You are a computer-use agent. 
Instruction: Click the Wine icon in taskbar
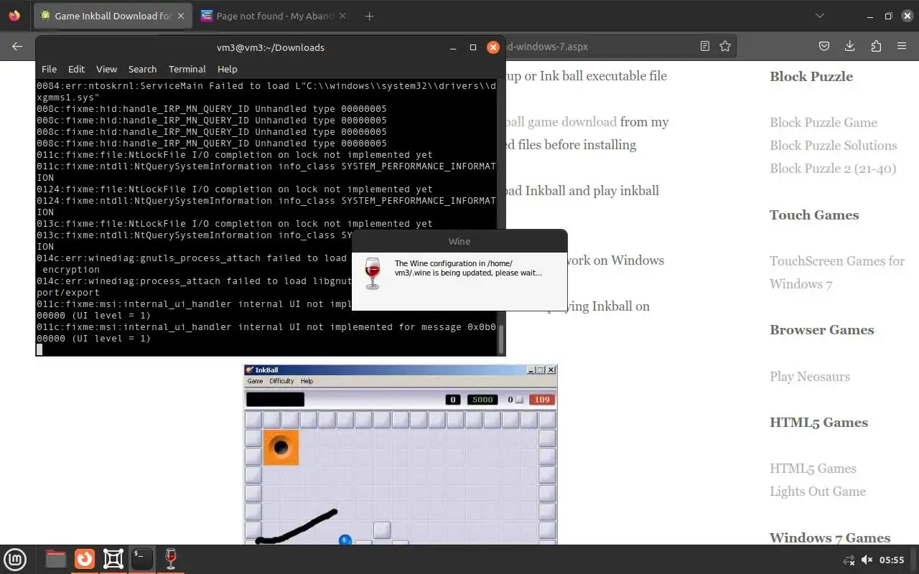pyautogui.click(x=171, y=558)
